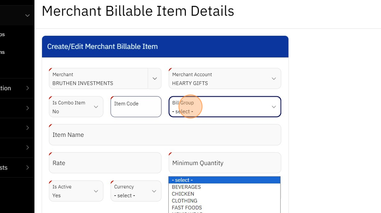Select the Minimum Quantity input
The image size is (381, 213).
(x=225, y=163)
